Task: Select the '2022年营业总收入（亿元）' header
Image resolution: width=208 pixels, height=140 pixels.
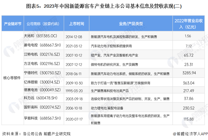Action: pos(189,24)
